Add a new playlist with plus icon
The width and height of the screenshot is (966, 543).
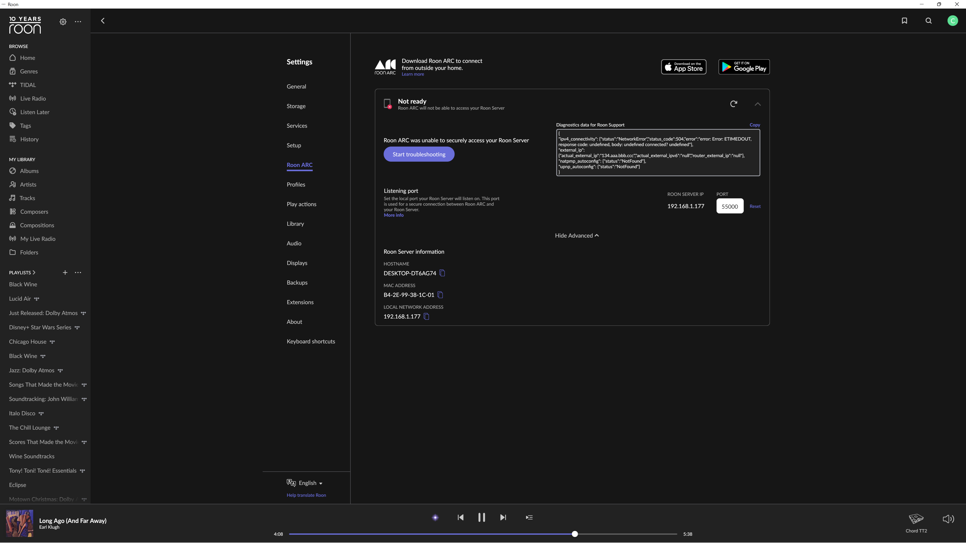[65, 273]
